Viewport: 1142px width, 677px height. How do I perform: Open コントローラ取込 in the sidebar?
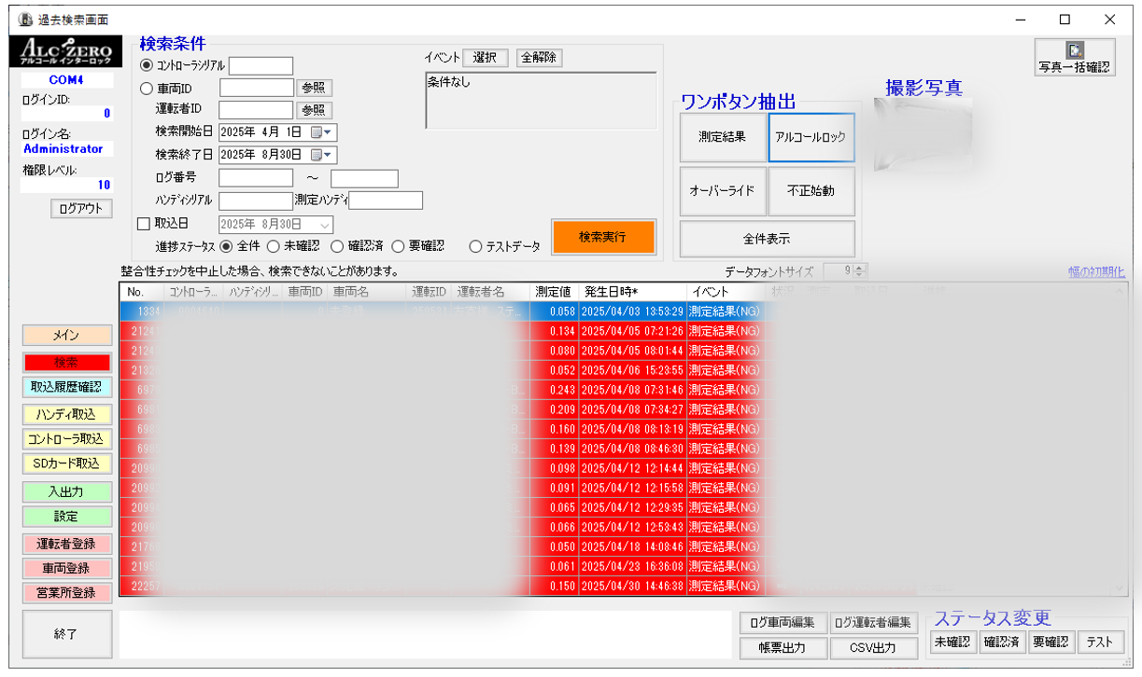[66, 438]
